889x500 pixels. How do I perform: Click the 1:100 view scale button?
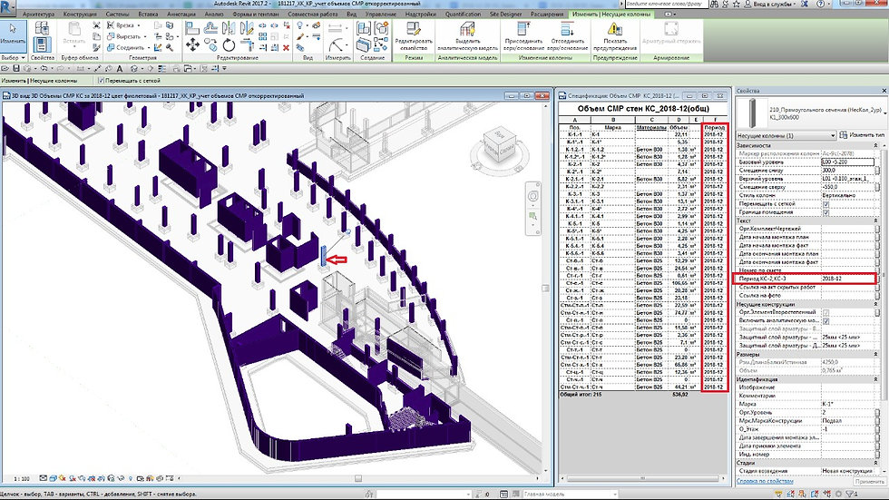[22, 478]
